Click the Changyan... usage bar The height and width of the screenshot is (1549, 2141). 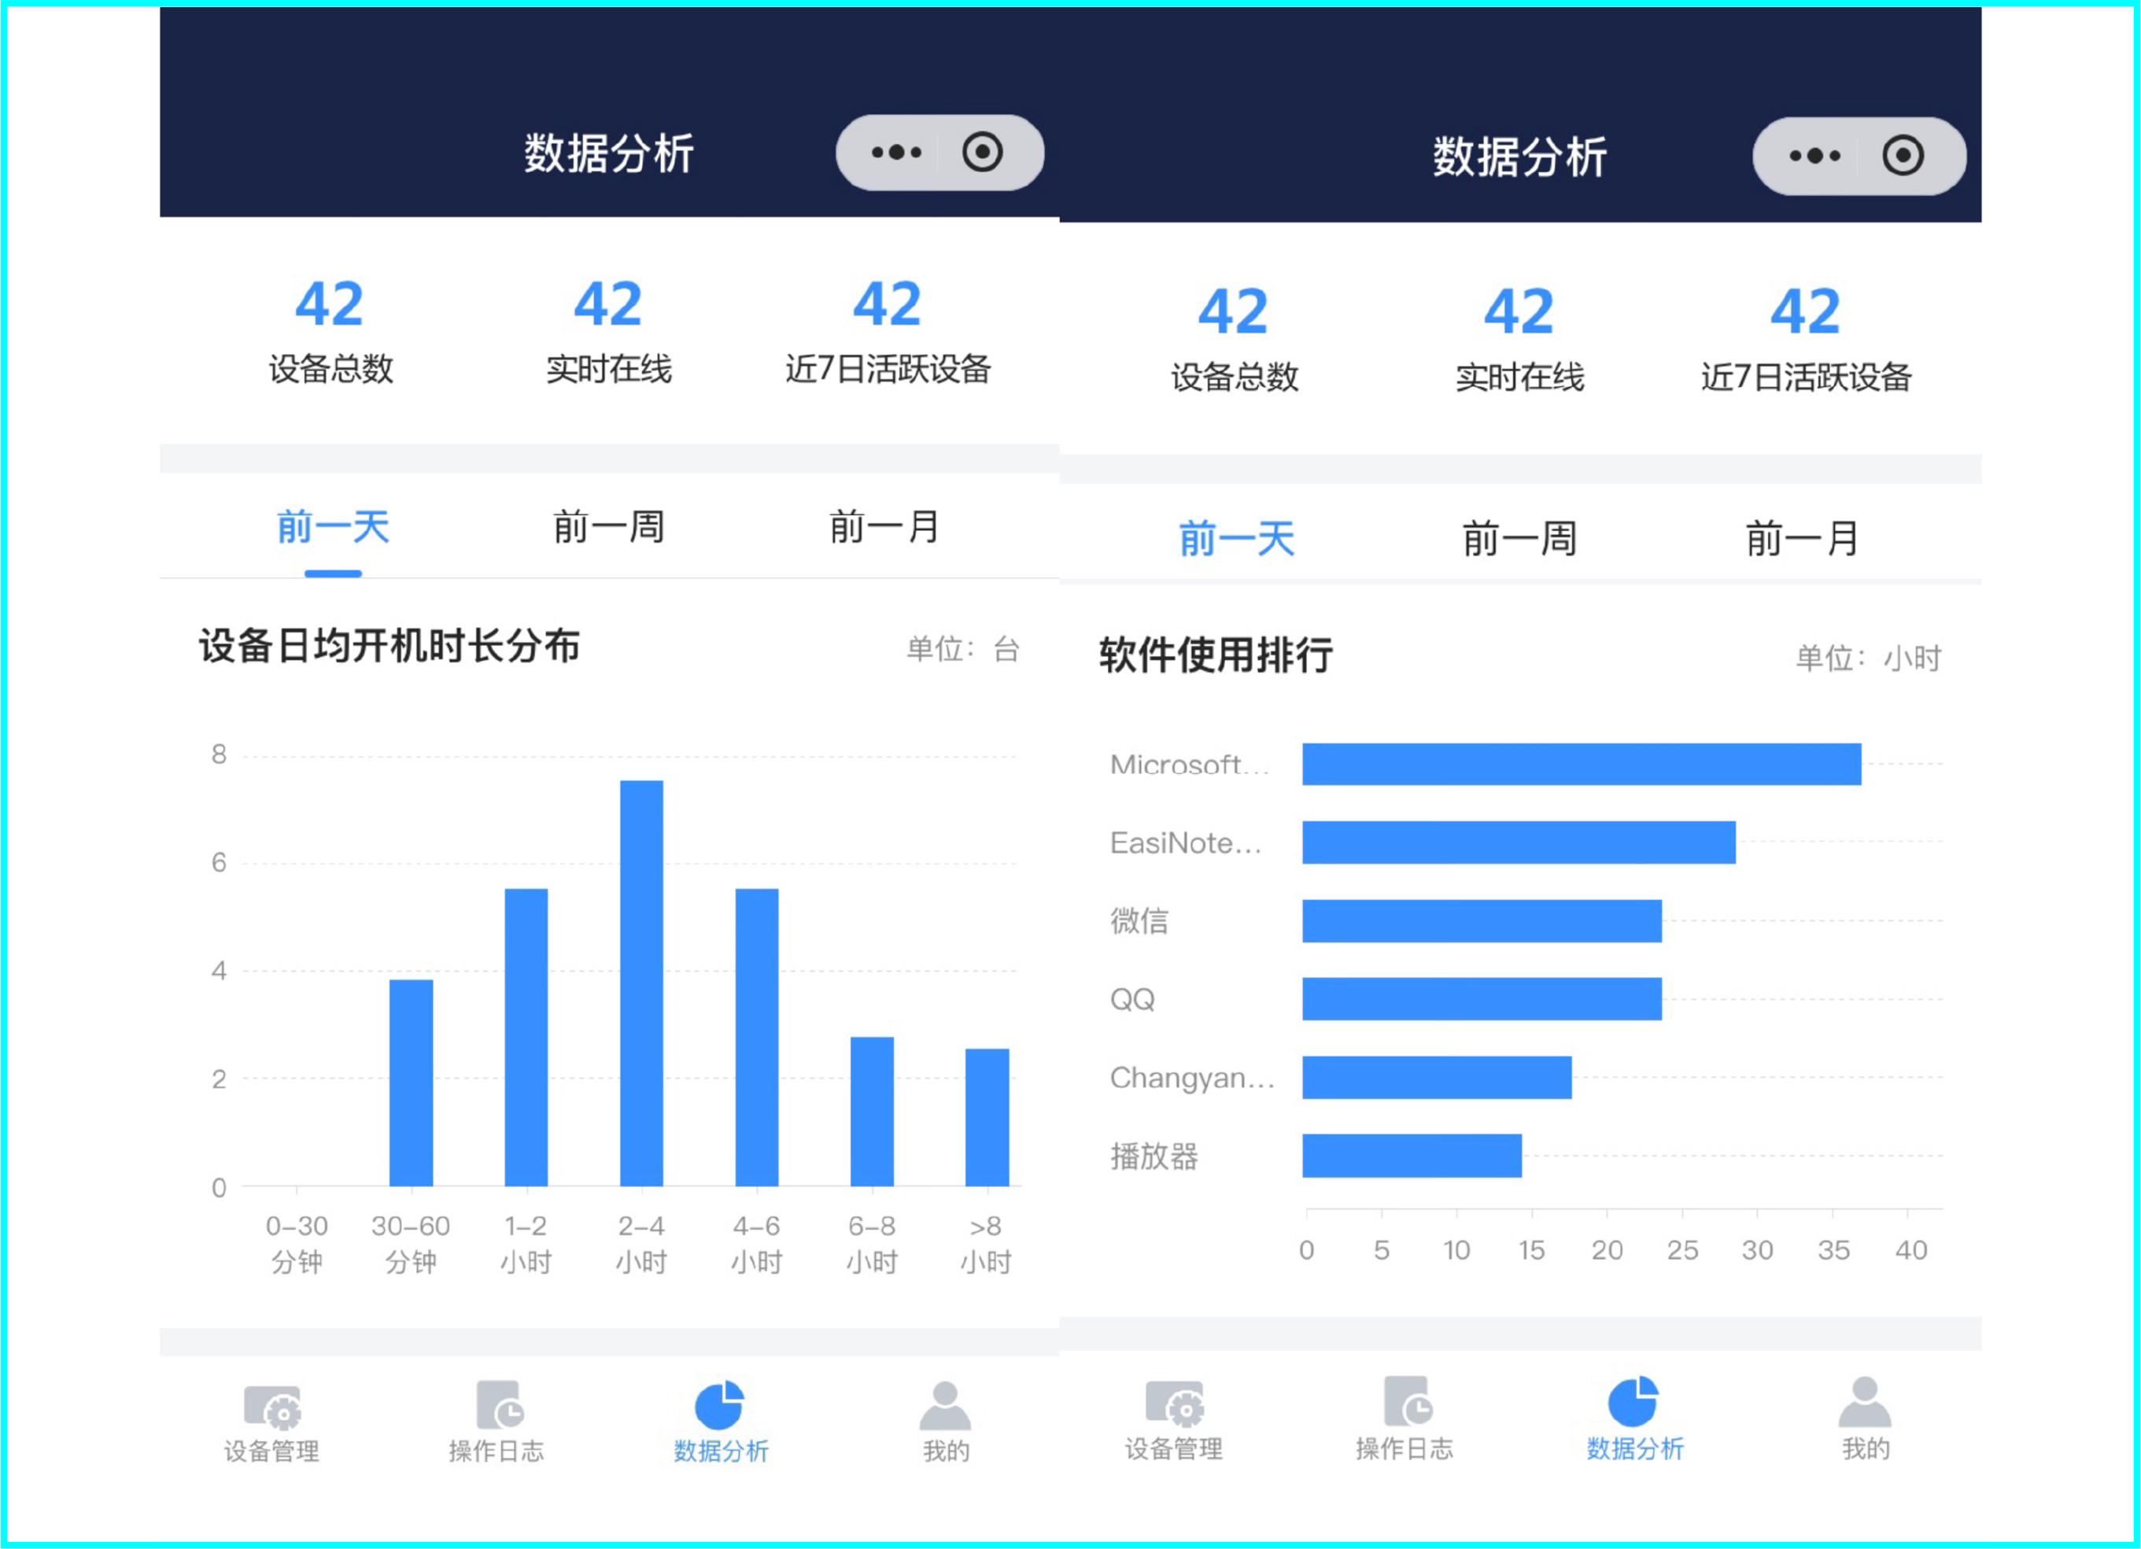(x=1436, y=1077)
